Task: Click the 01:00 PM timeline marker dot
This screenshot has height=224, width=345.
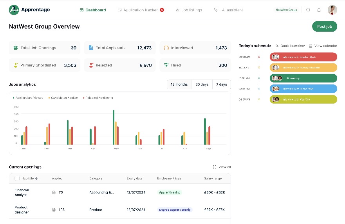Action: [259, 78]
